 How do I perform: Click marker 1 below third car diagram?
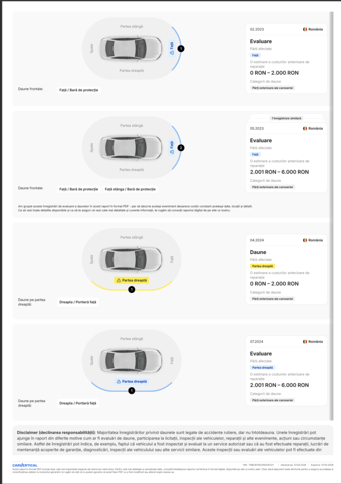click(131, 290)
